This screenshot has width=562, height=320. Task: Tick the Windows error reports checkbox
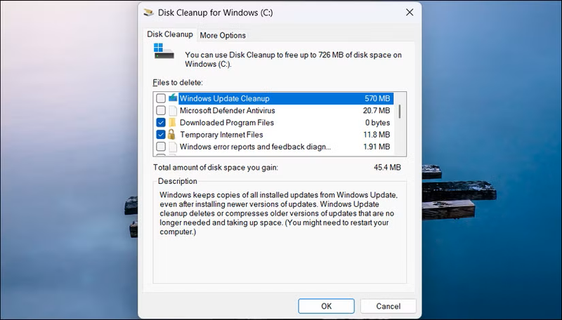(x=161, y=147)
